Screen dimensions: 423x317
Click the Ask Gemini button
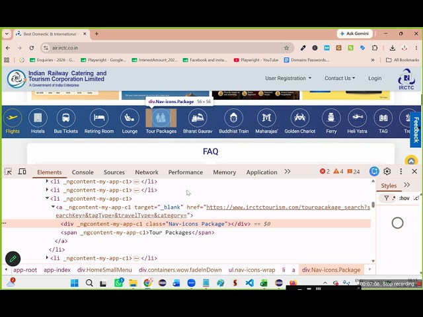click(x=354, y=34)
